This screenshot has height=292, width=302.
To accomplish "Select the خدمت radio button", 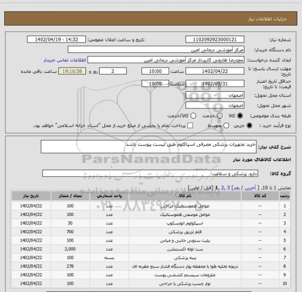I will tap(219, 116).
